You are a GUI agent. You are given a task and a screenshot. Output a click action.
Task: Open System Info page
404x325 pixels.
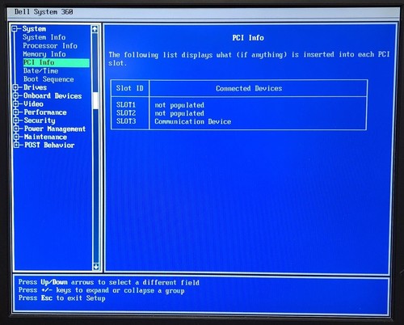point(44,37)
